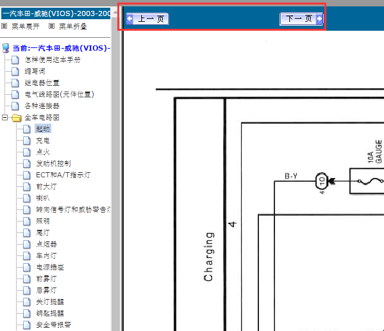Image resolution: width=384 pixels, height=331 pixels.
Task: Click document icon of 后雾灯
Action: tap(27, 290)
